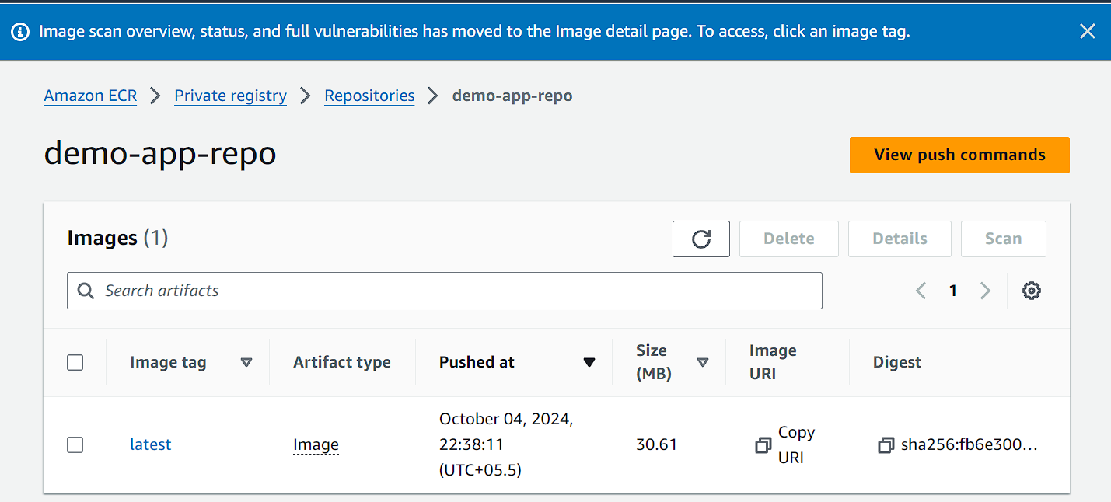Click the Size value 30.61
The image size is (1111, 502).
(656, 444)
